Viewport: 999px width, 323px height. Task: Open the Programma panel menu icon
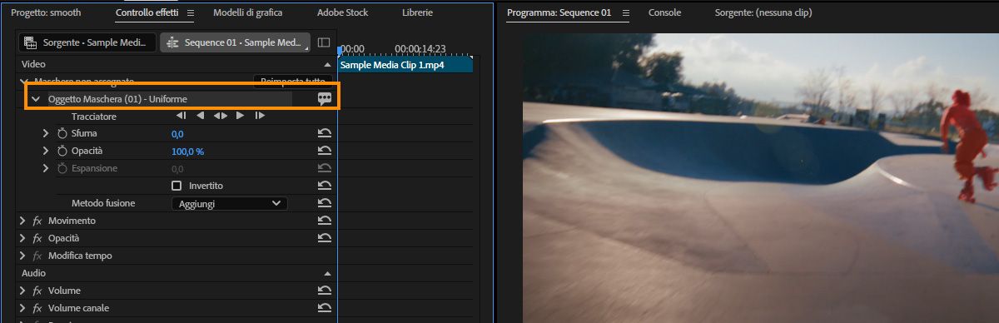pyautogui.click(x=626, y=12)
